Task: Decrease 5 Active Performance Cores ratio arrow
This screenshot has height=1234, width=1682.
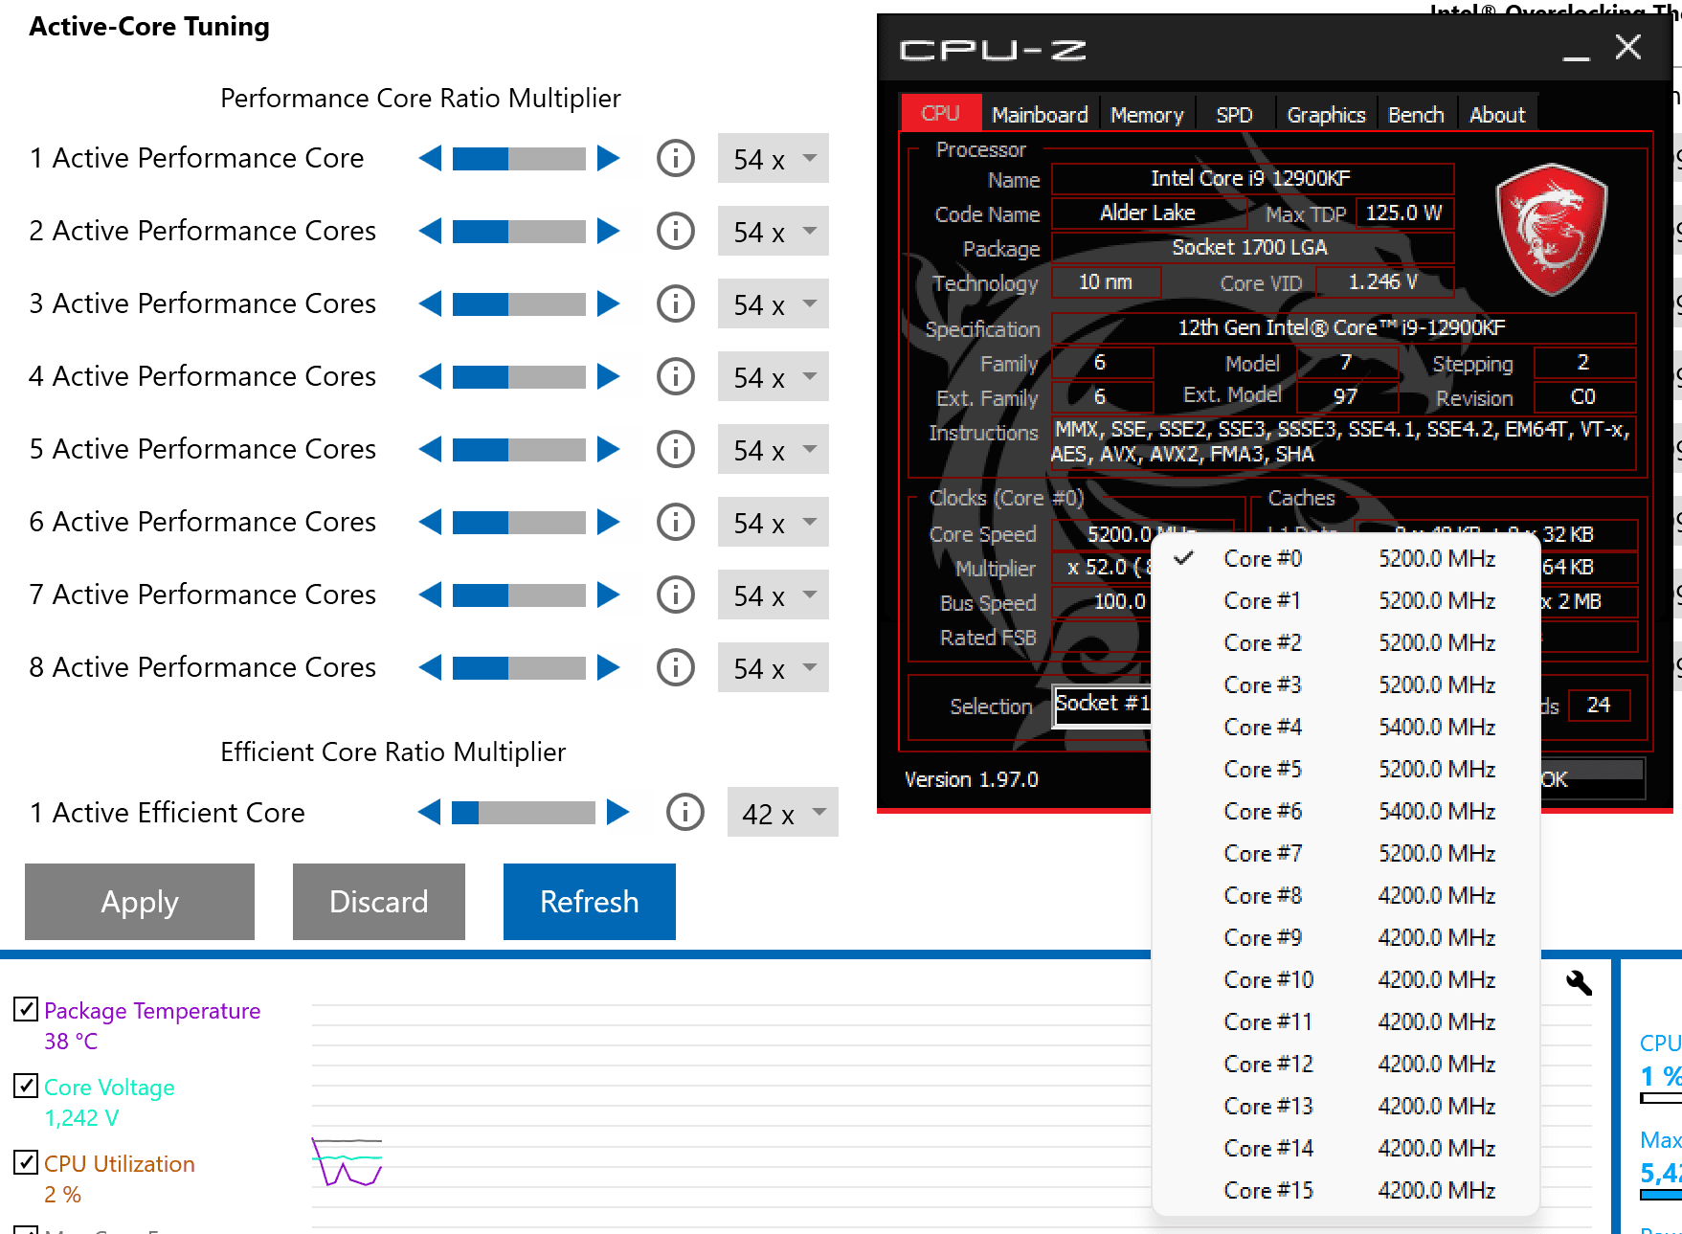Action: click(431, 449)
